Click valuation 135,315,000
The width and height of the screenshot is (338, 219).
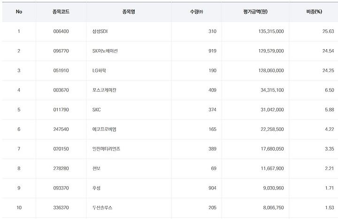pyautogui.click(x=271, y=31)
